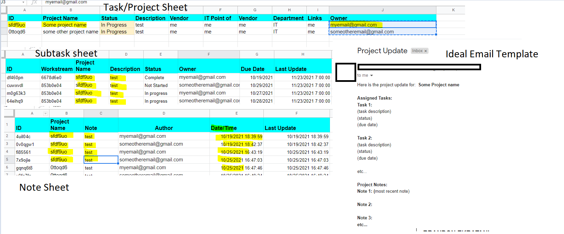The width and height of the screenshot is (564, 234).
Task: Select Subtask ID cell 'cuwxvdl'
Action: pyautogui.click(x=23, y=85)
